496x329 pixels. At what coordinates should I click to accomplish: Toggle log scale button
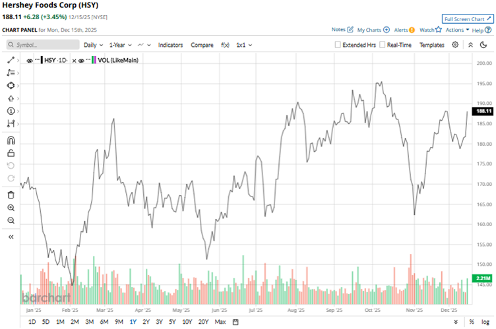[x=485, y=322]
